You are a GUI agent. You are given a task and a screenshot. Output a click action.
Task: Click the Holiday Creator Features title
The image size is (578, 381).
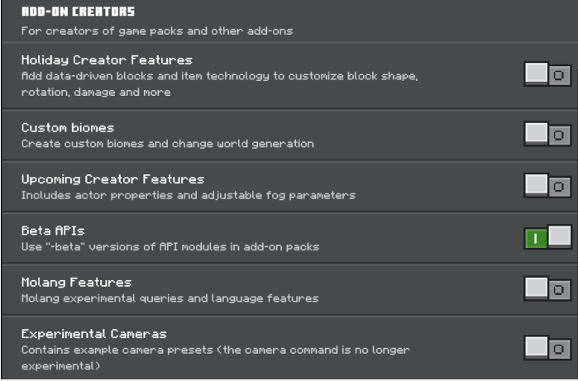(107, 60)
